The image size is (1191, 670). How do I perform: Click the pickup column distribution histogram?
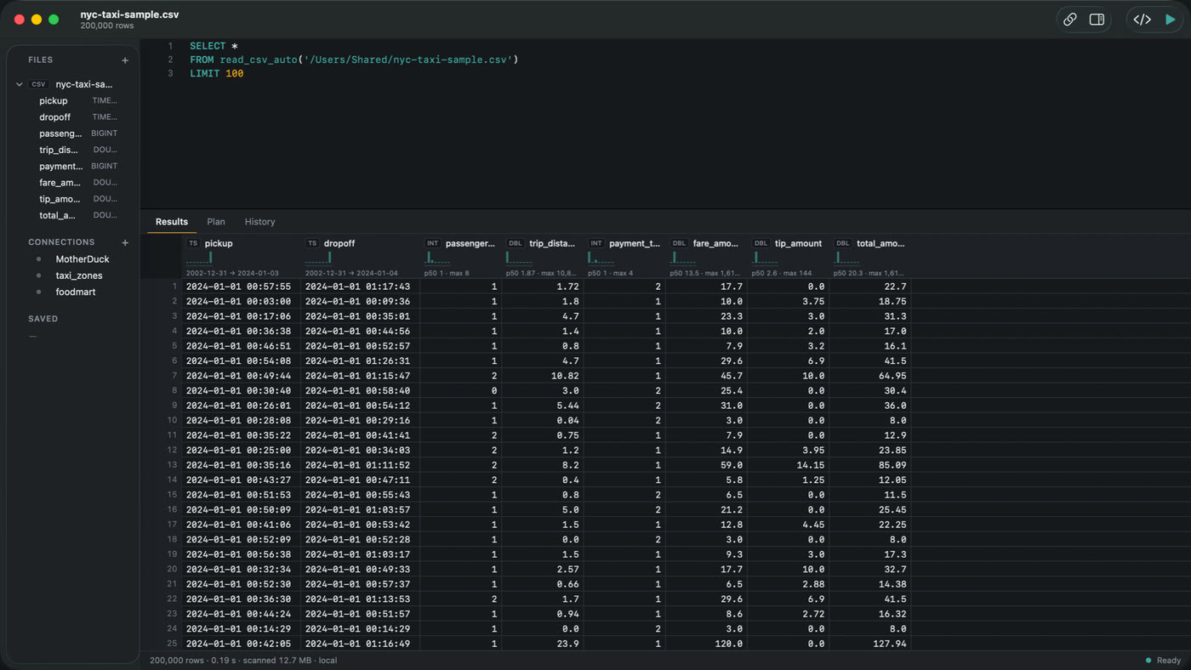click(x=199, y=258)
